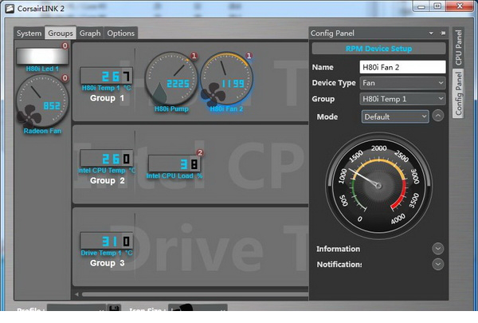Click the RPM dial gauge in Config Panel
Image resolution: width=478 pixels, height=323 pixels.
click(378, 186)
